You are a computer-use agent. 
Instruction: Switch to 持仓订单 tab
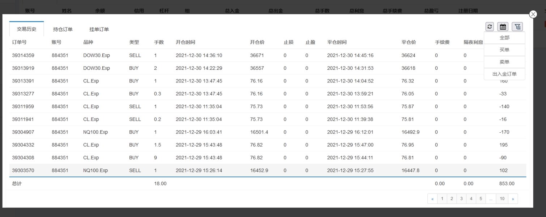coord(63,29)
